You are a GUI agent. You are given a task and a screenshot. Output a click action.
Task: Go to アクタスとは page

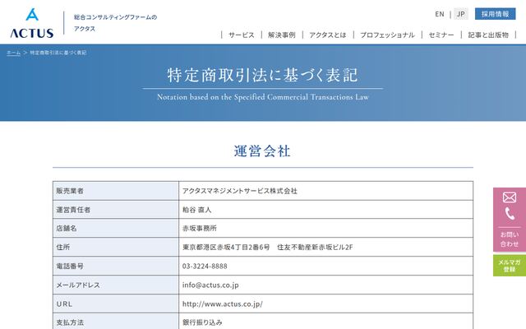(x=328, y=35)
